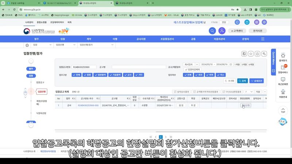Image resolution: width=292 pixels, height=164 pixels.
Task: Toggle the 기술용역 checkbox
Action: tap(115, 75)
